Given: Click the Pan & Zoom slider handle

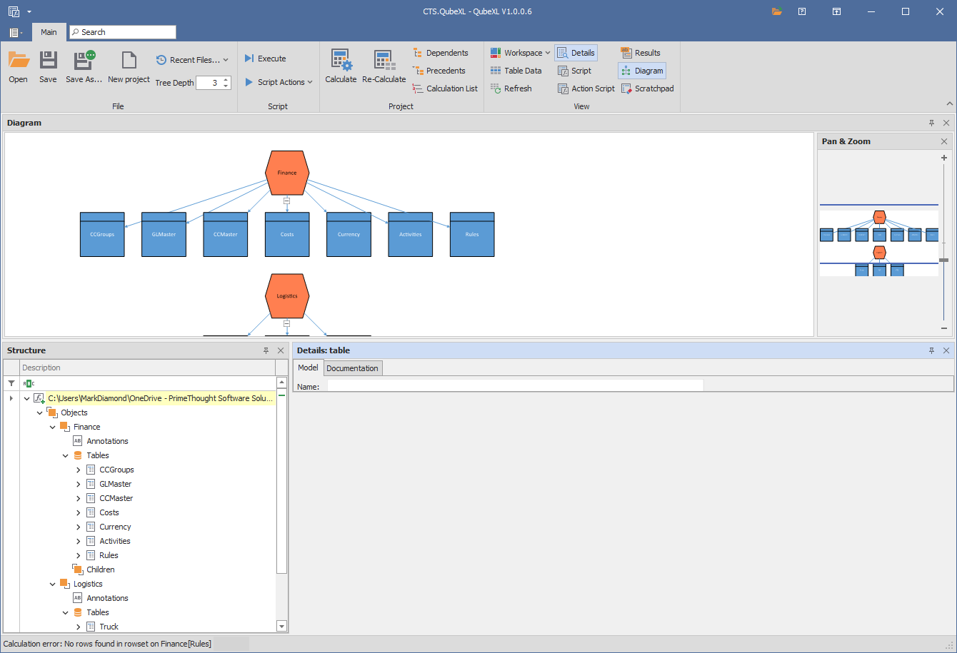Looking at the screenshot, I should (x=943, y=260).
